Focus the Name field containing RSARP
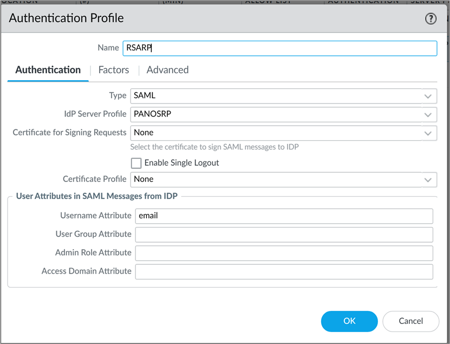Viewport: 450px width, 344px height. (x=279, y=48)
